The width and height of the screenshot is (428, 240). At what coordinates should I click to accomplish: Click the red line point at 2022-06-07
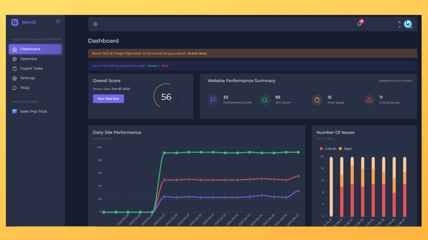click(298, 176)
